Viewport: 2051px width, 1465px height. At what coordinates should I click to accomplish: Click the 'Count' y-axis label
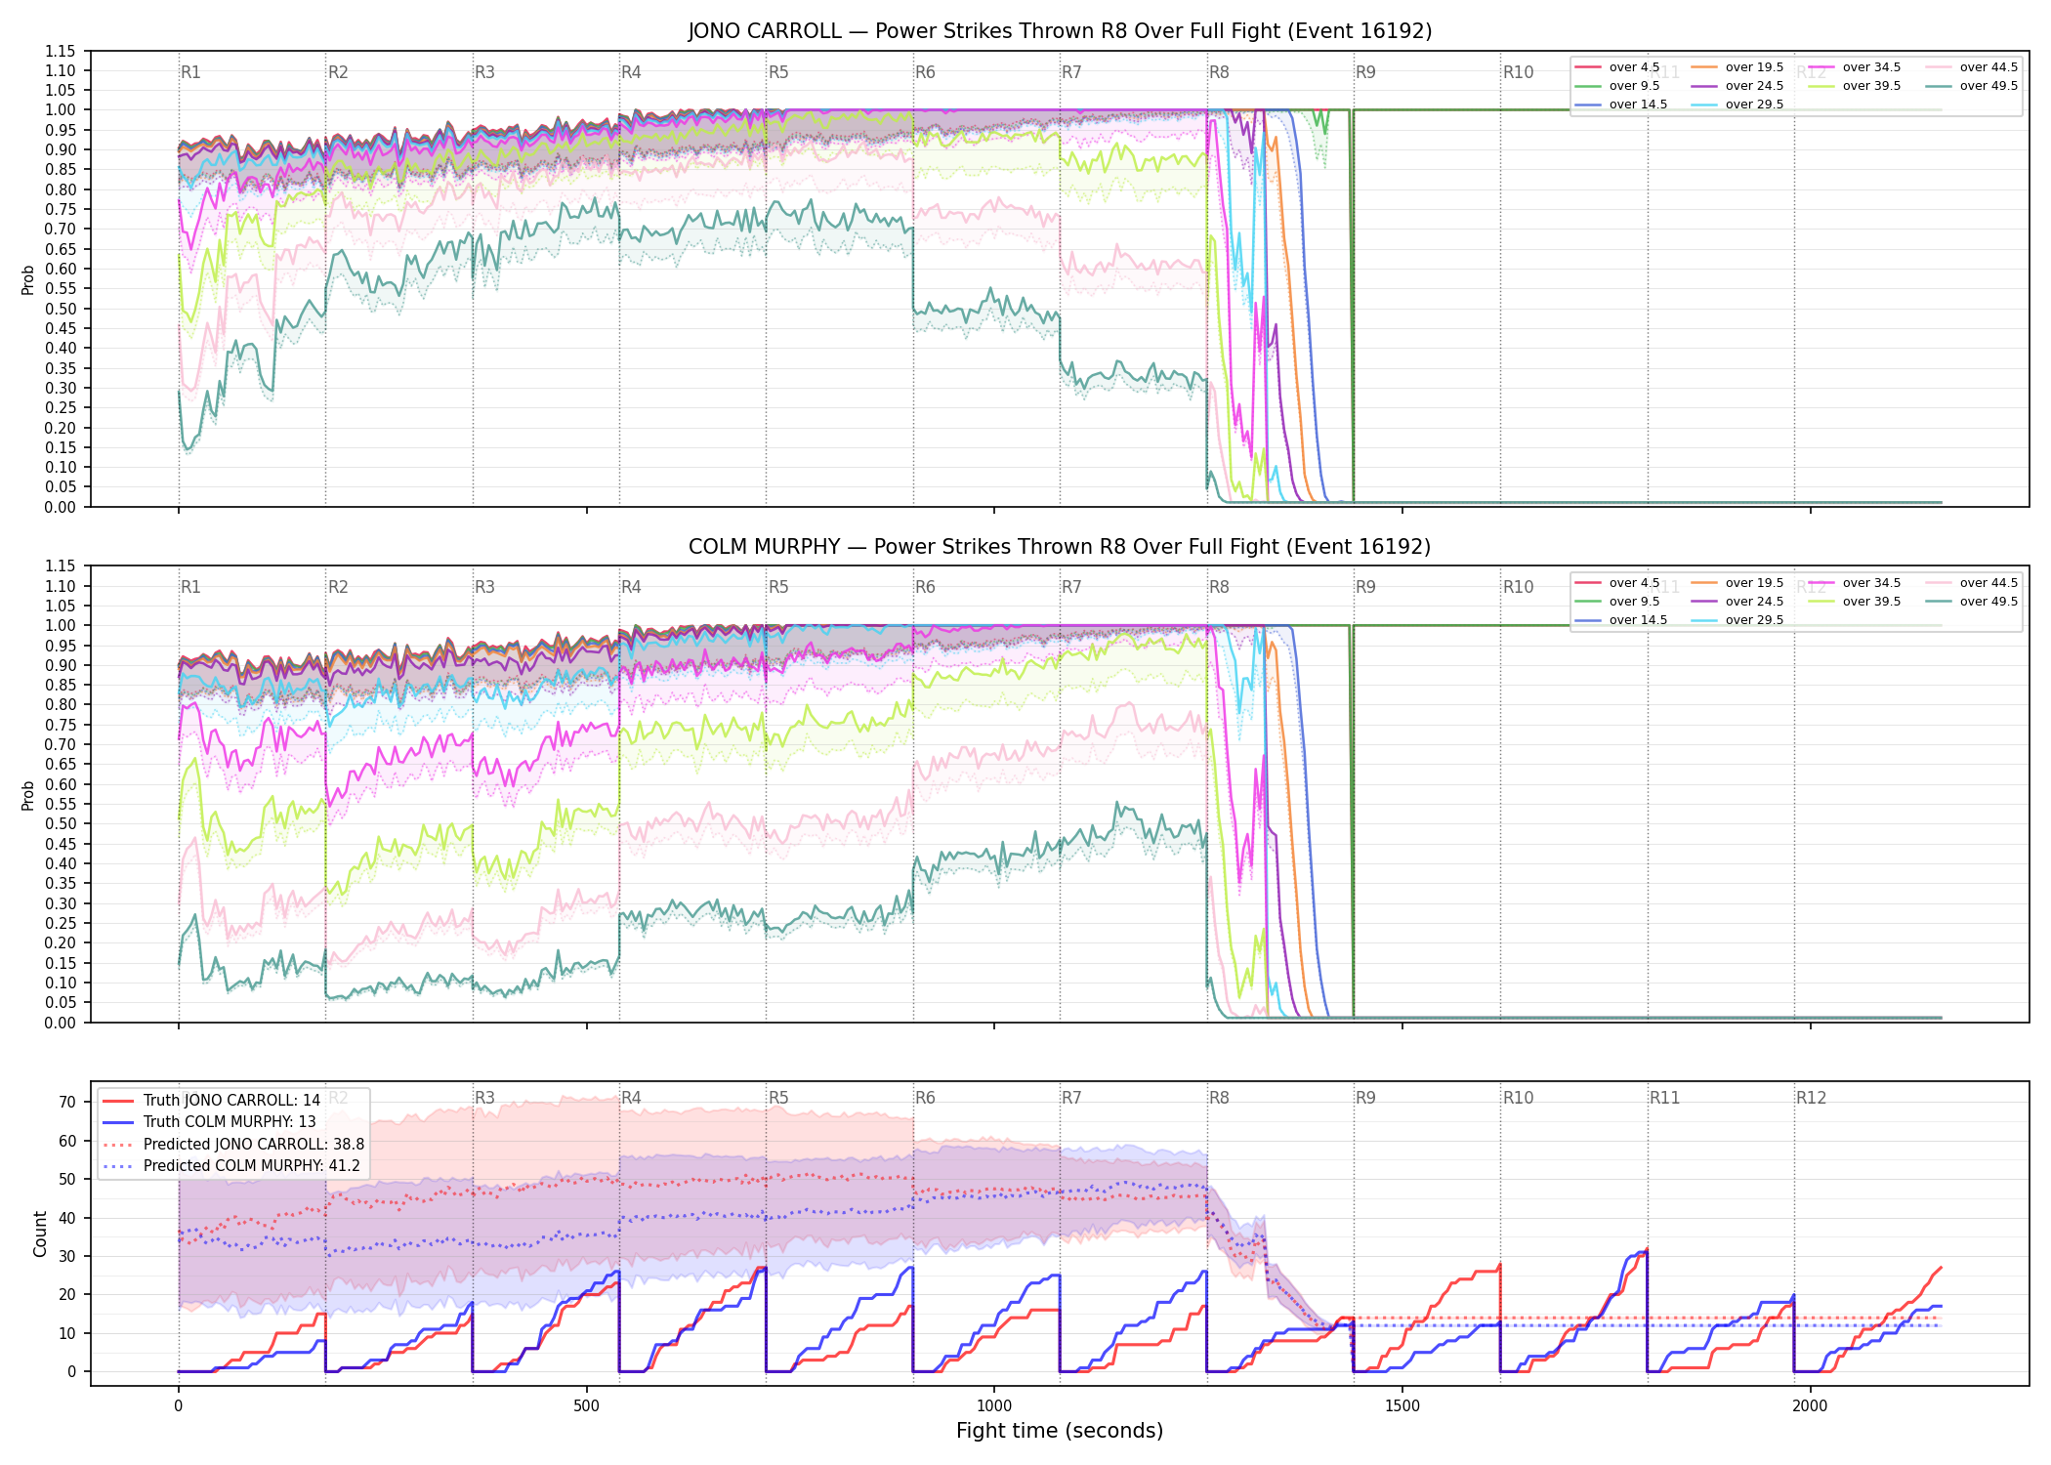tap(40, 1234)
